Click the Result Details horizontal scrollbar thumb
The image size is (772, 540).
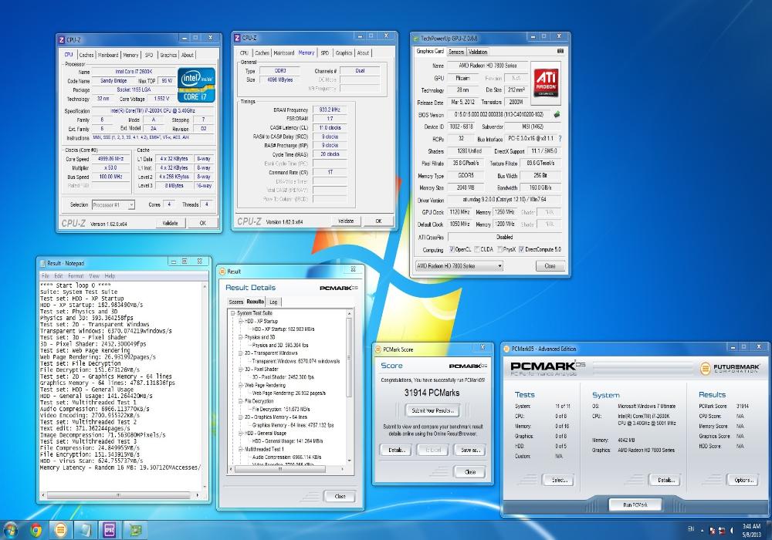[280, 469]
